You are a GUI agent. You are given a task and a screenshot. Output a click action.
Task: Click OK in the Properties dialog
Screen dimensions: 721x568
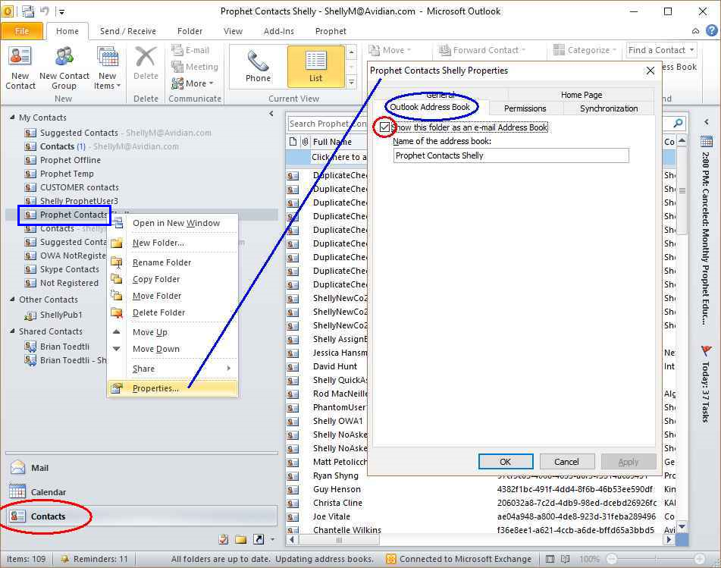[x=506, y=461]
